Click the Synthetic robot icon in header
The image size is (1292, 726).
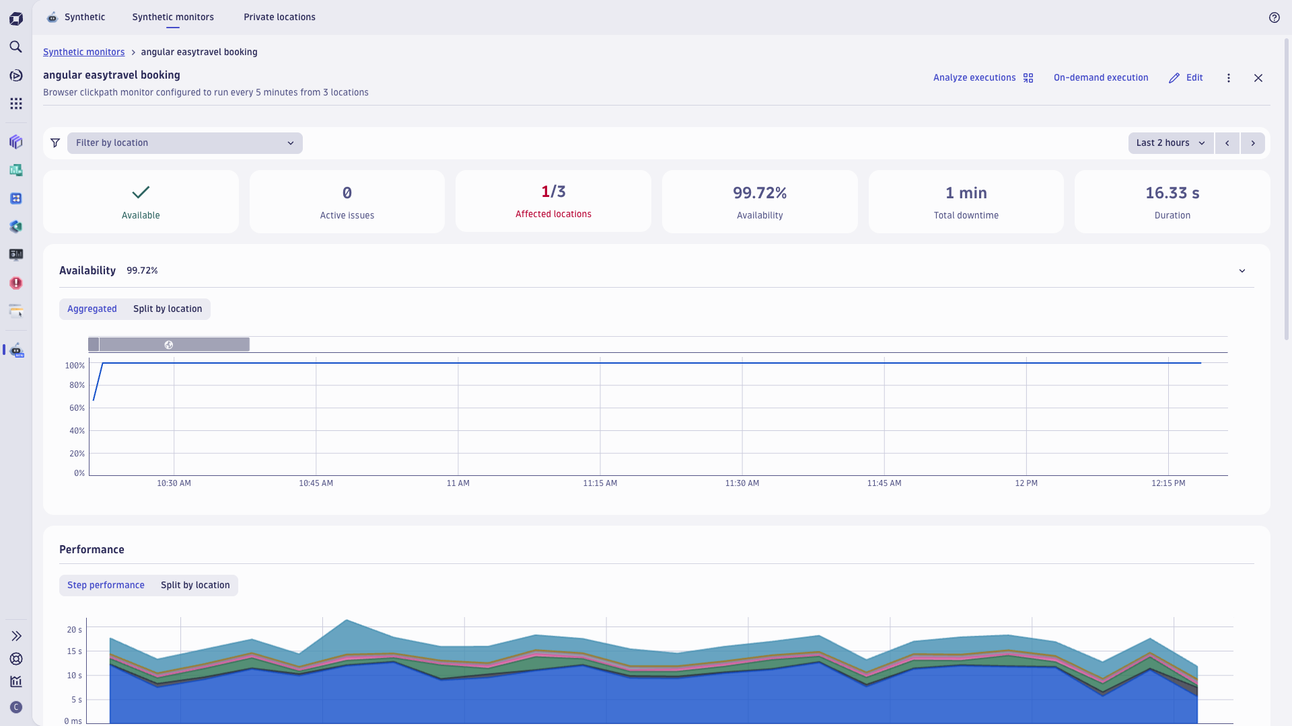coord(52,17)
